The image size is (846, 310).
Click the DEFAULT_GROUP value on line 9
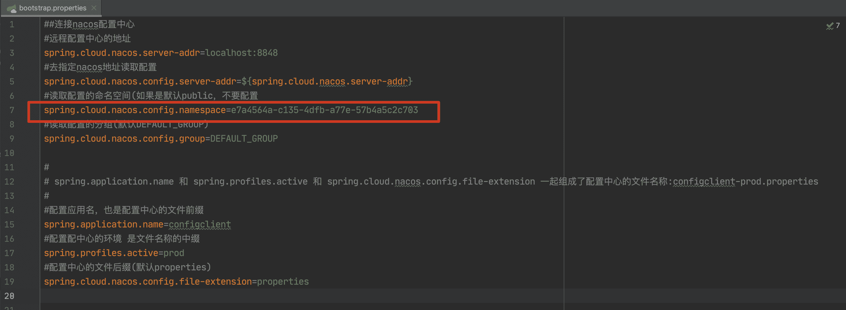(244, 138)
